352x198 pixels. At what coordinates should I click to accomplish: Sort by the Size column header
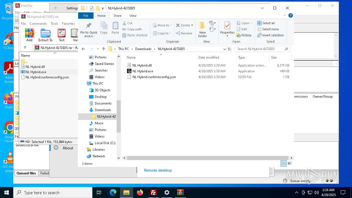280,57
